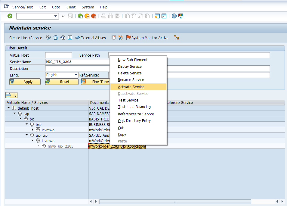Screen dimensions: 287x206
Task: Open the command field dropdown arrow
Action: [56, 16]
